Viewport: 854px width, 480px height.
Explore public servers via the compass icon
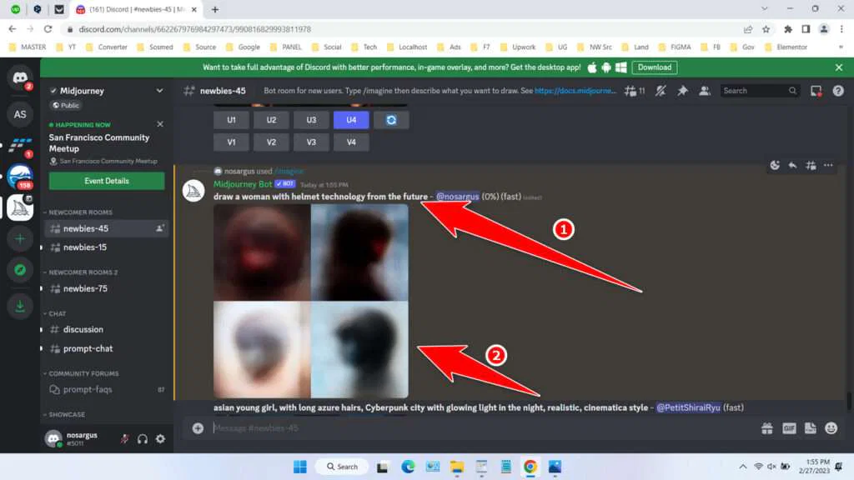[20, 269]
